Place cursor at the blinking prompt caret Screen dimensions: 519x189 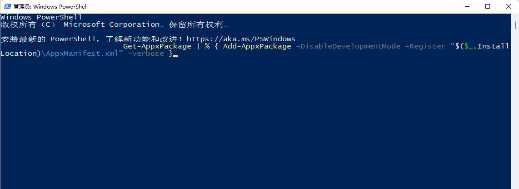pyautogui.click(x=175, y=54)
